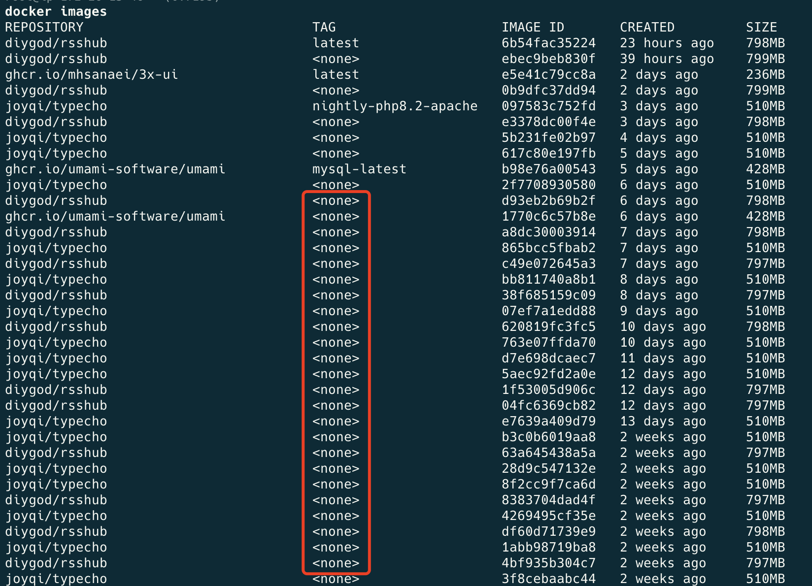Select image ID 5aec92fd2a0e
This screenshot has height=586, width=812.
[548, 374]
